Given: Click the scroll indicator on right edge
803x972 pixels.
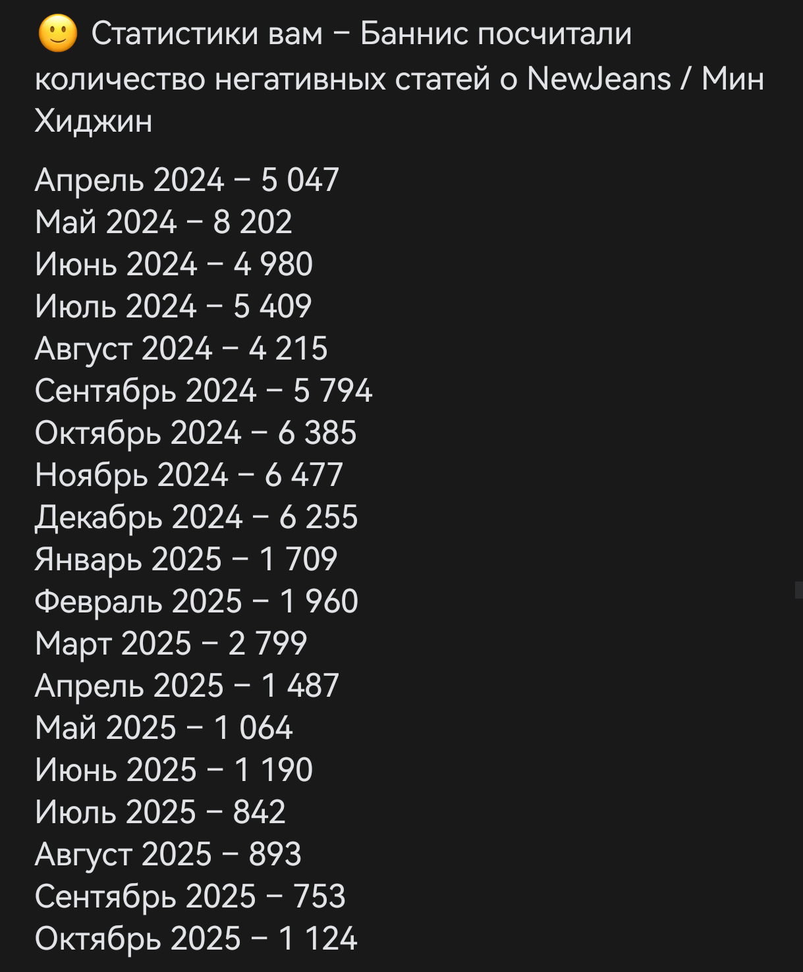Looking at the screenshot, I should point(798,589).
